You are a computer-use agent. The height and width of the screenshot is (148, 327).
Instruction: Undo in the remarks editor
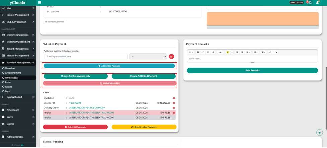click(270, 52)
